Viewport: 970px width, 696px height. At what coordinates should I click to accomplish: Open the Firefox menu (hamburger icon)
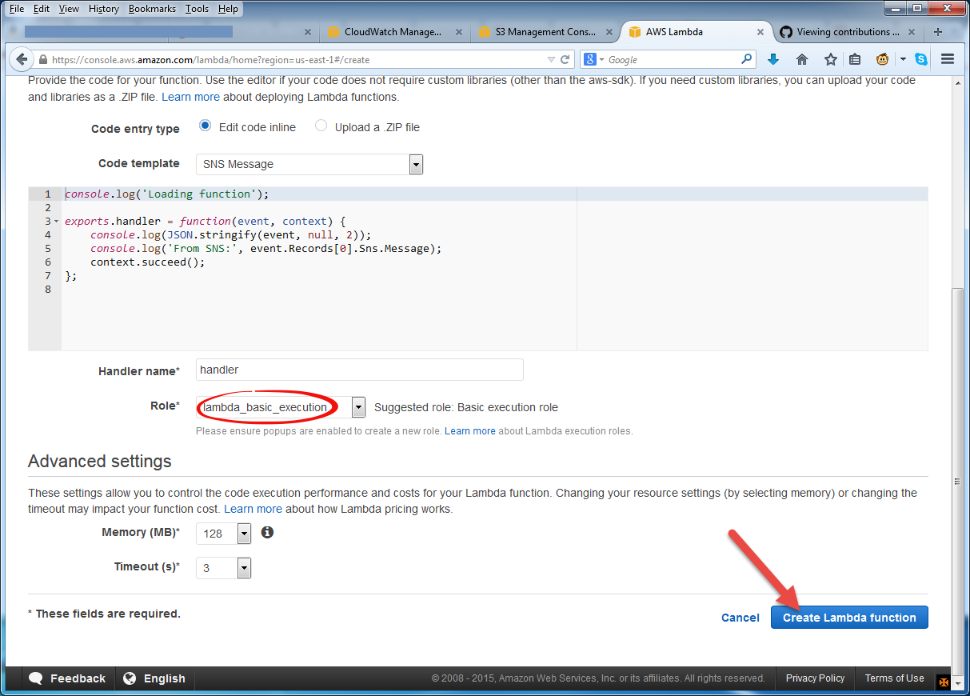[948, 59]
